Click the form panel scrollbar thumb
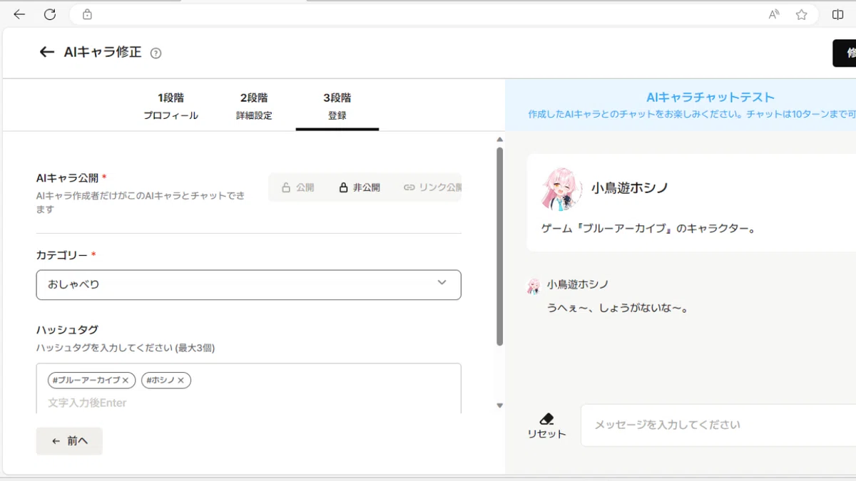This screenshot has width=856, height=481. coord(499,246)
